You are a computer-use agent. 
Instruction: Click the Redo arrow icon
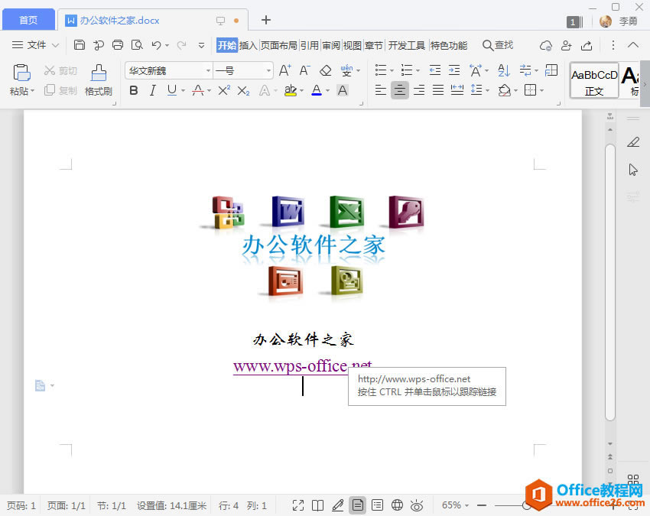tap(181, 45)
